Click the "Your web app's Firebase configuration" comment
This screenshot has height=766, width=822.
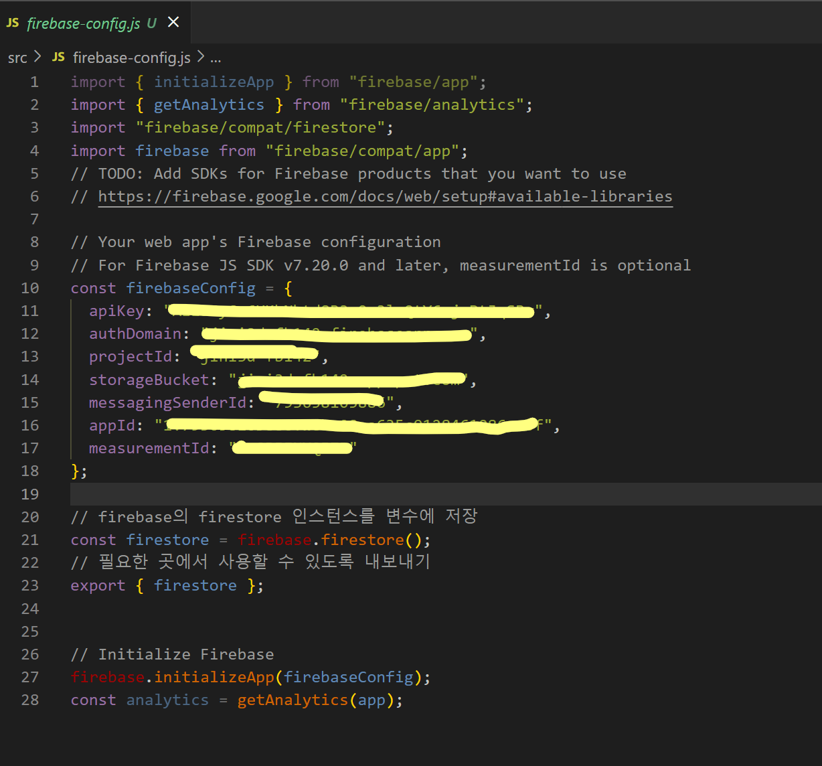click(256, 242)
